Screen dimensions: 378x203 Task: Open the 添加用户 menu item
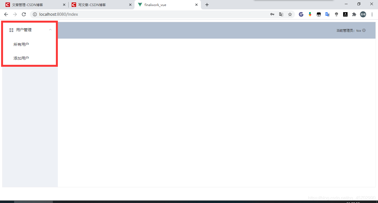(21, 58)
